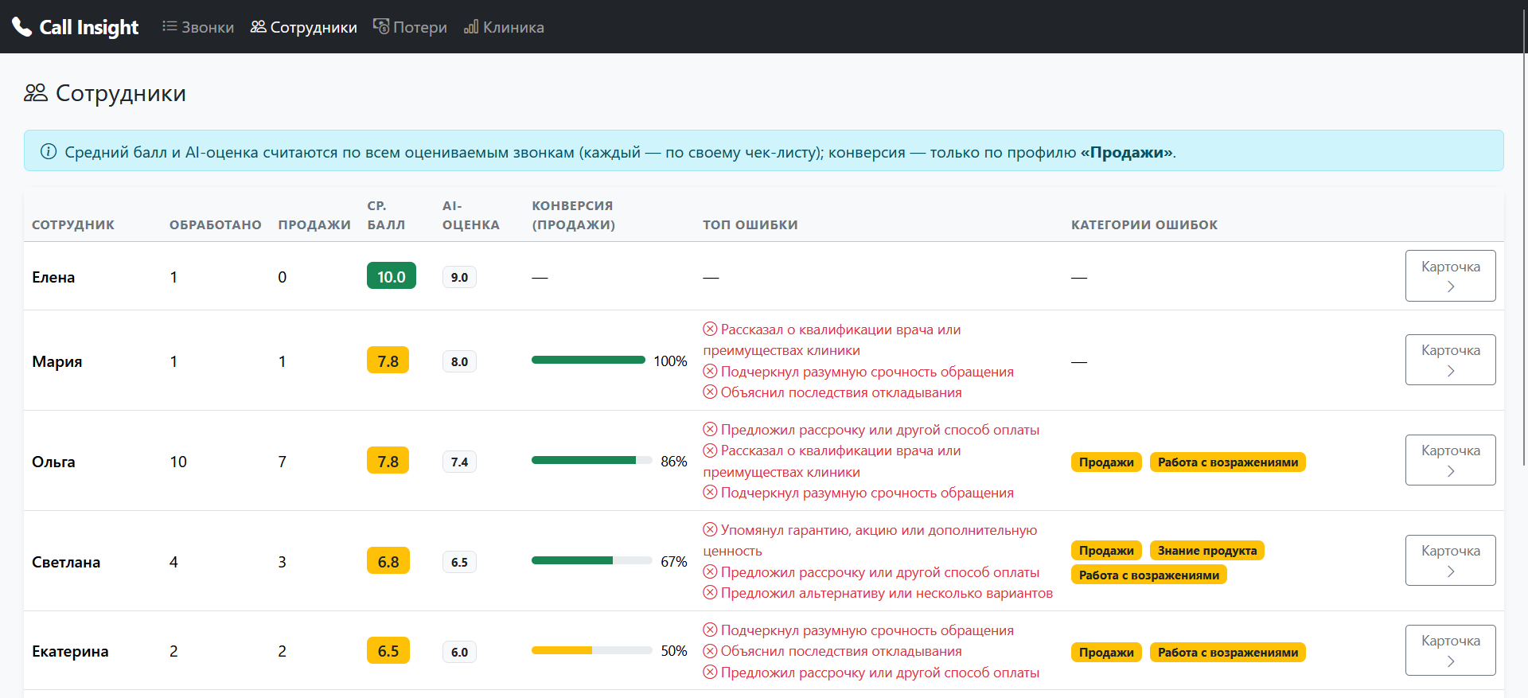Click the Клиника bar chart icon in navbar
Image resolution: width=1528 pixels, height=698 pixels.
point(471,26)
